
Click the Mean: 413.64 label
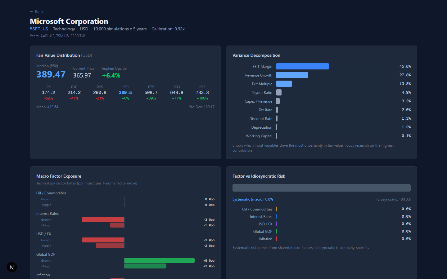tap(47, 107)
